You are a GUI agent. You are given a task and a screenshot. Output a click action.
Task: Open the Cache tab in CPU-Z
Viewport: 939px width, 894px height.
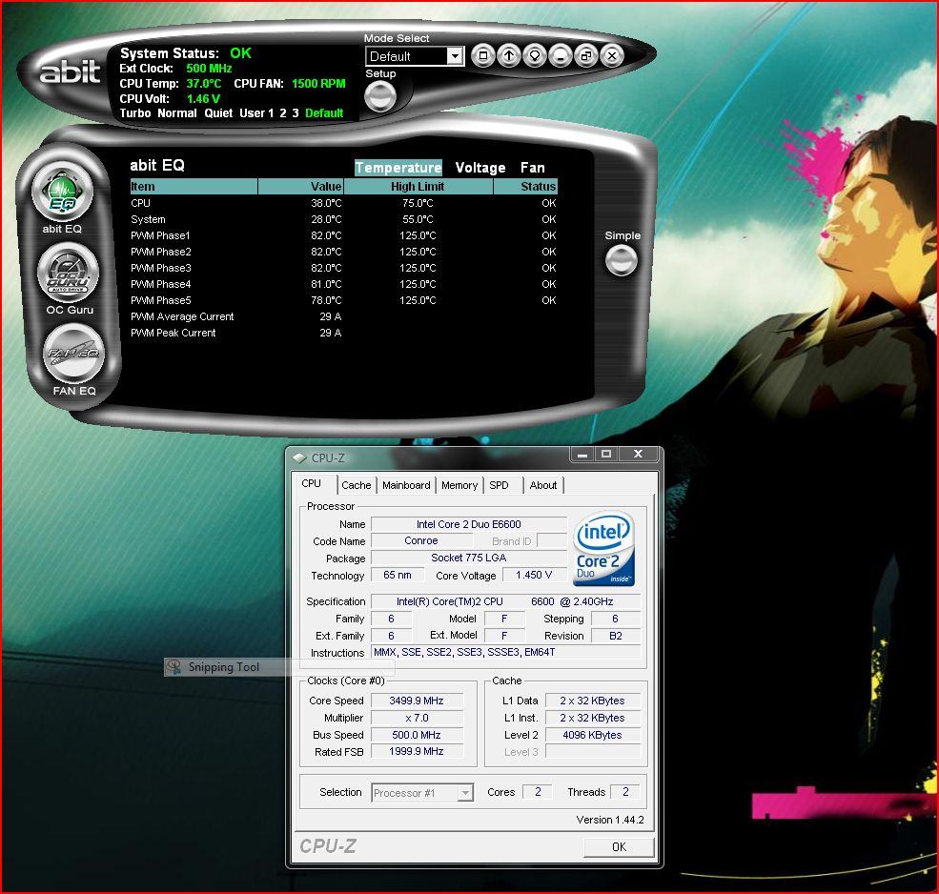[x=357, y=486]
